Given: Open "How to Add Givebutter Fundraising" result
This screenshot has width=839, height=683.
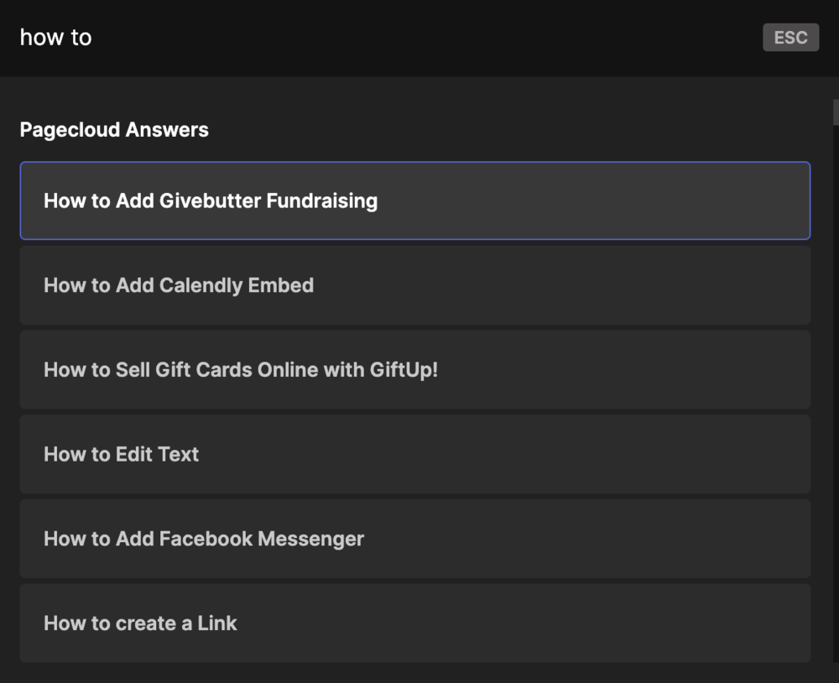Looking at the screenshot, I should [415, 201].
